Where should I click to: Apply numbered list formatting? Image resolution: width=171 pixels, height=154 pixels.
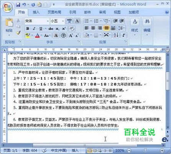tap(96, 21)
